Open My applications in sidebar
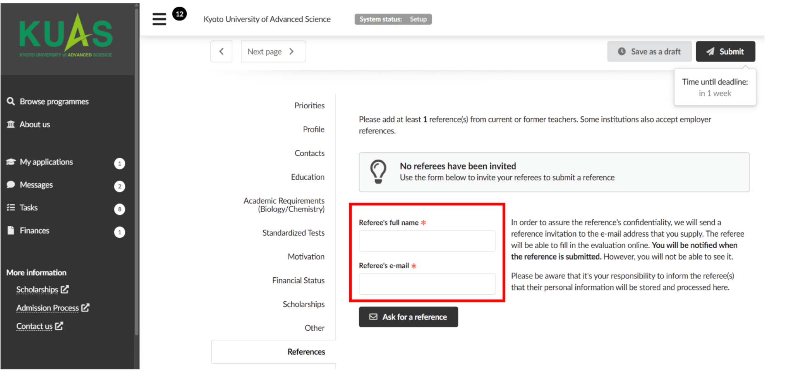 pos(46,162)
